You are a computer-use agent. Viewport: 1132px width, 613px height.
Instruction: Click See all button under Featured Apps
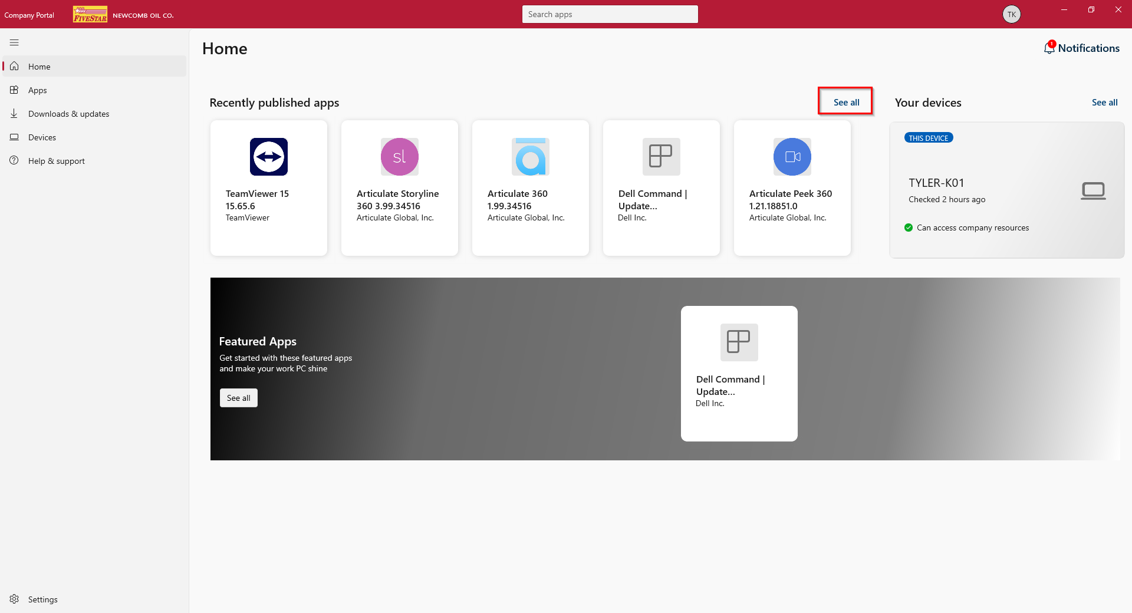239,398
